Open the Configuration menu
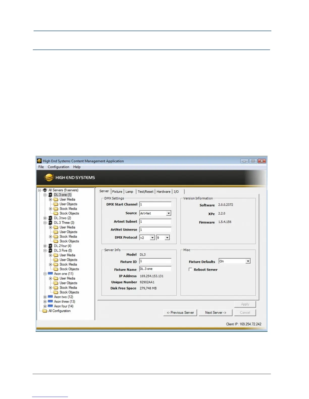 tap(58, 167)
